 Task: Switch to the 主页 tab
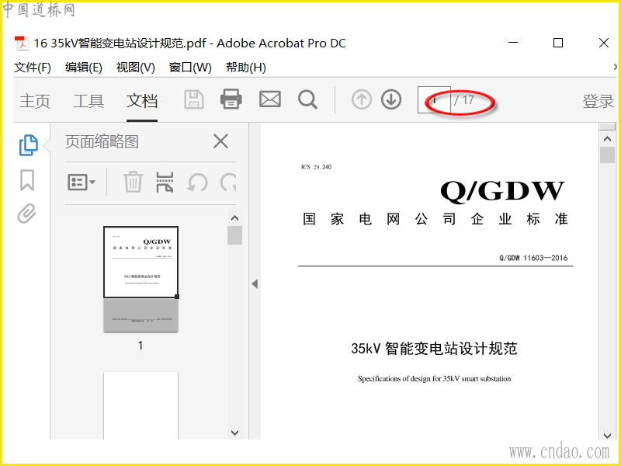pos(35,101)
